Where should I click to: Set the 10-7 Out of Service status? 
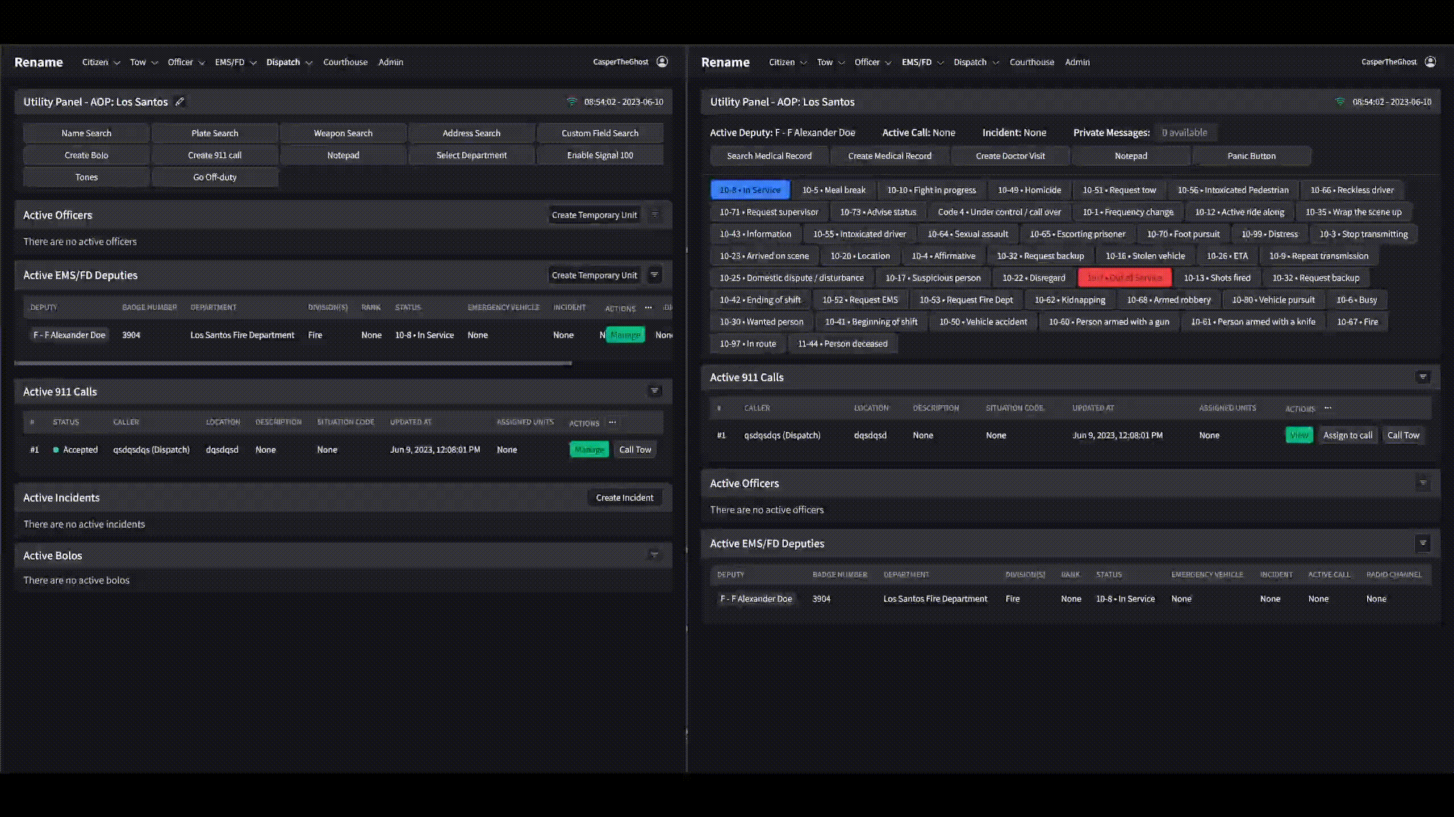click(1124, 278)
